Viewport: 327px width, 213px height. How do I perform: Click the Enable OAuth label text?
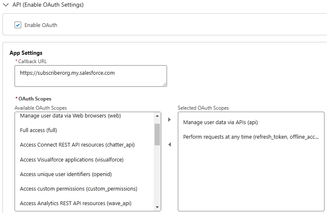coord(41,25)
